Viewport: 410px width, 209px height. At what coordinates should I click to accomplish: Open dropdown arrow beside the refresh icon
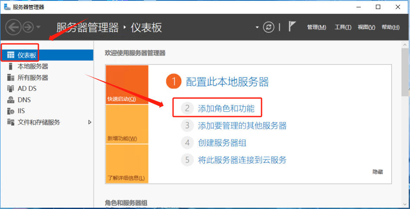point(257,27)
